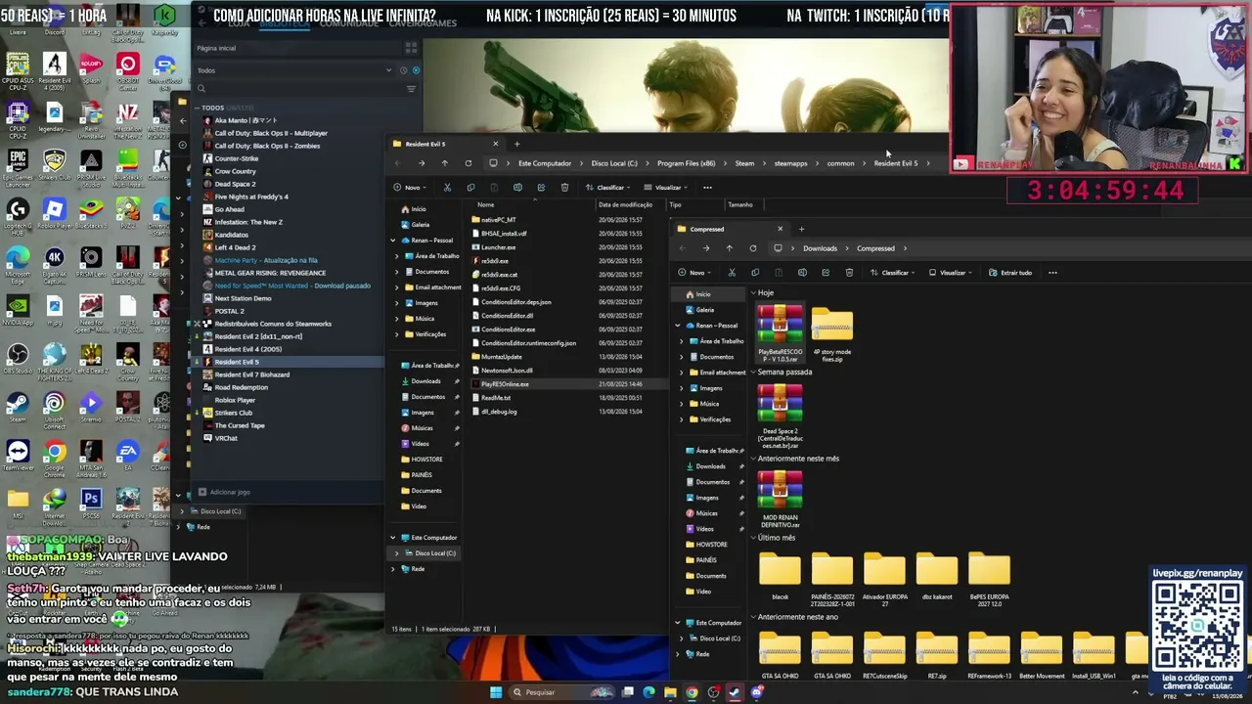Click Share icon in Resident Evil 5 Explorer toolbar
Viewport: 1252px width, 704px height.
pos(541,188)
